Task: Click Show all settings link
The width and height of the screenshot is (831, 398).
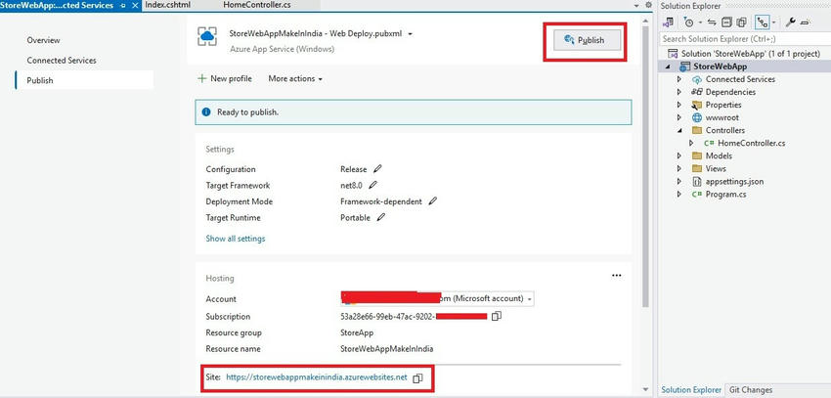Action: click(x=236, y=239)
